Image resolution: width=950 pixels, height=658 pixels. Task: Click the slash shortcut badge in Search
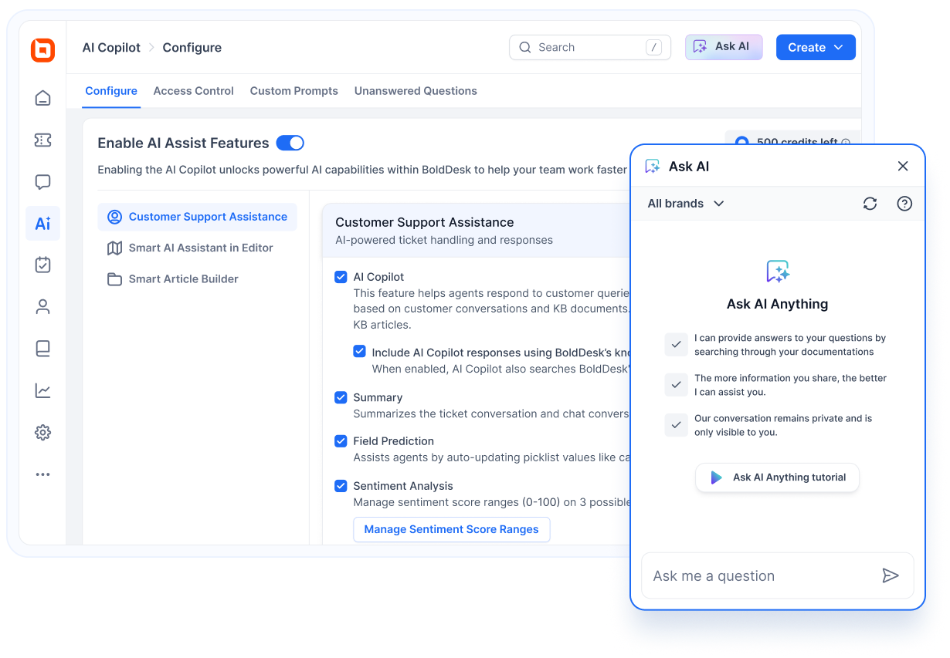654,47
